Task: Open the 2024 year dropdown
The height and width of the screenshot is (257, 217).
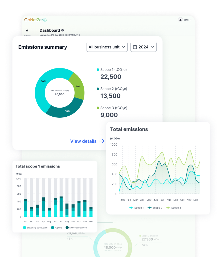Action: pyautogui.click(x=144, y=47)
